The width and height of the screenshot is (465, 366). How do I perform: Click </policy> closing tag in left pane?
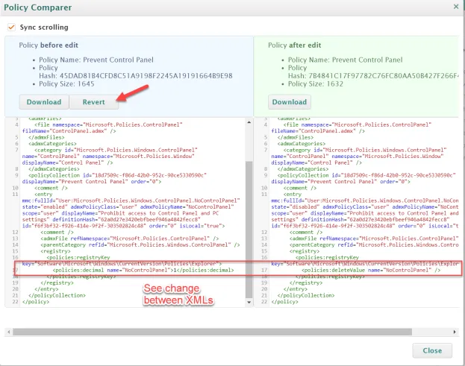[36, 302]
